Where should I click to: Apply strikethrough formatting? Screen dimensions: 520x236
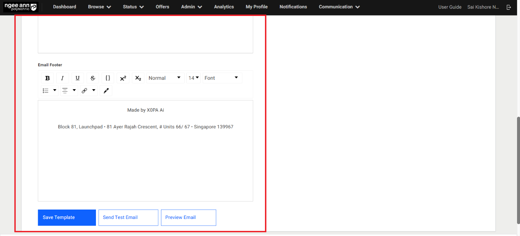pos(93,78)
